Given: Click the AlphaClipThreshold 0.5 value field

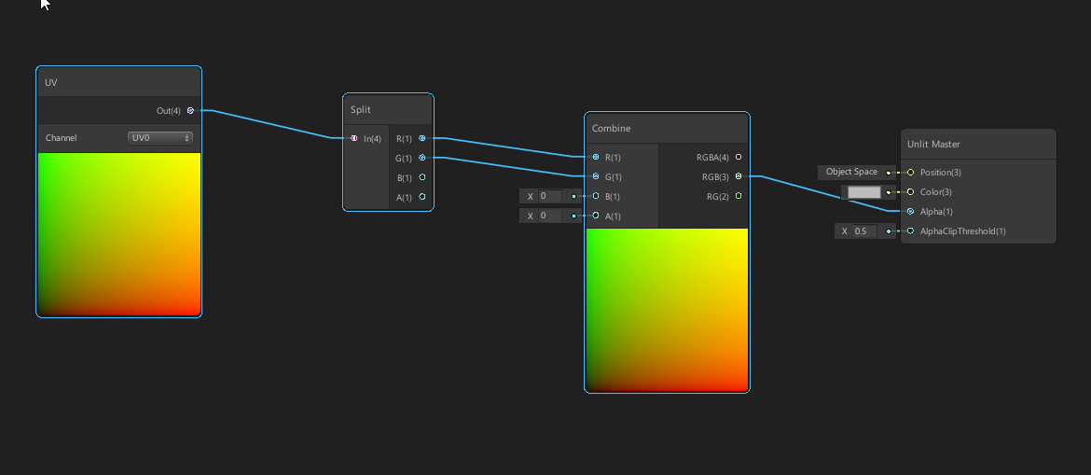Looking at the screenshot, I should pyautogui.click(x=863, y=231).
